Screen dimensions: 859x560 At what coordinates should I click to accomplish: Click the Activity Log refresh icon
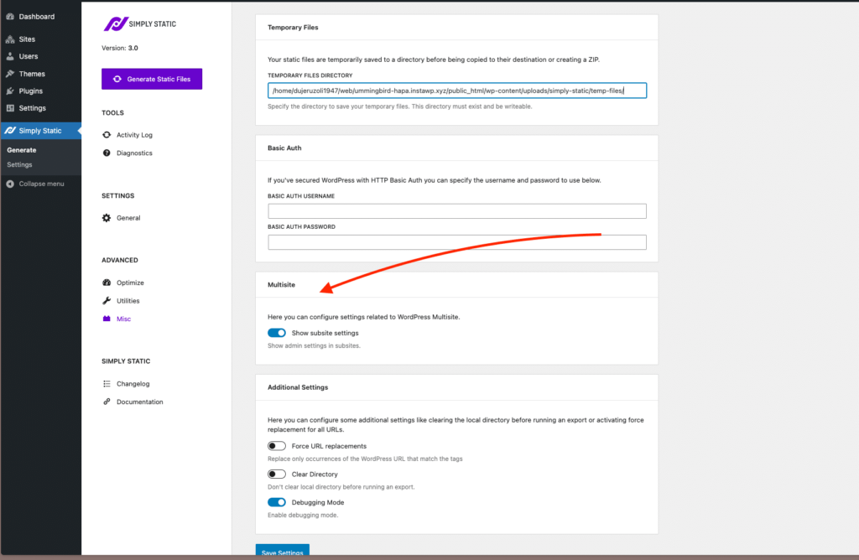click(107, 135)
